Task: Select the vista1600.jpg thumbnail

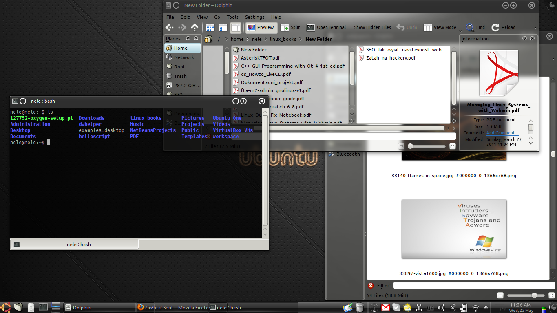Action: (x=454, y=229)
